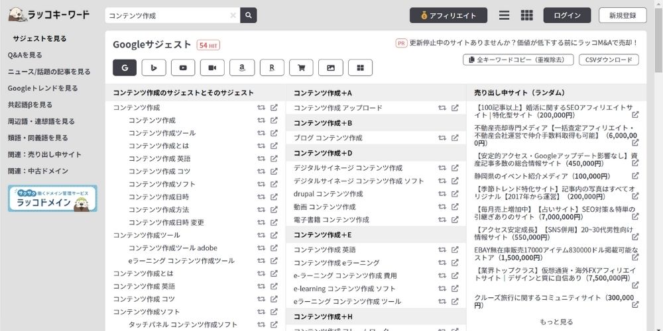Open ニュース/話題の記事を見る in sidebar

click(x=49, y=71)
